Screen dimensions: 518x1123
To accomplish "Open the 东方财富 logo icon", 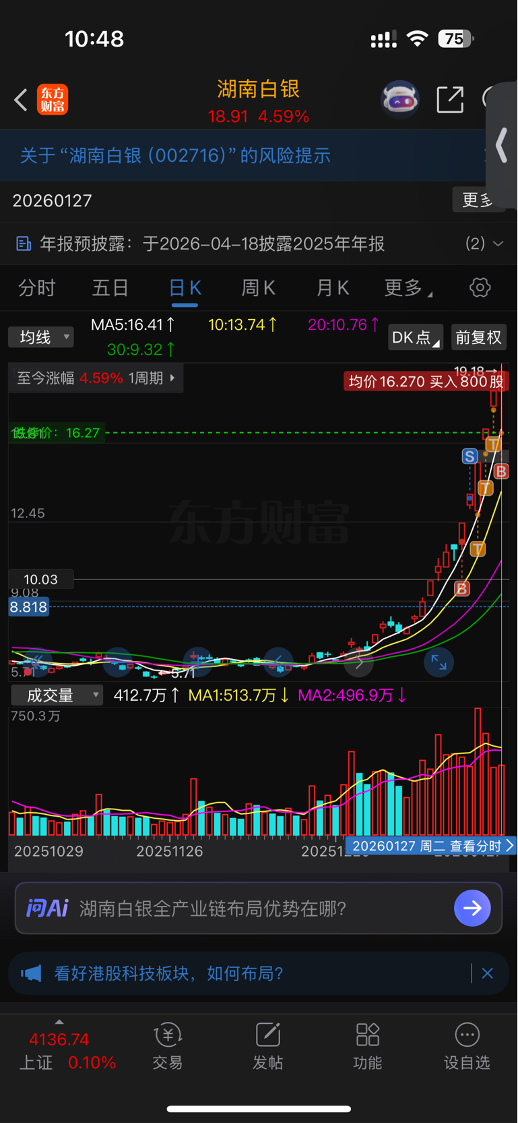I will (53, 100).
